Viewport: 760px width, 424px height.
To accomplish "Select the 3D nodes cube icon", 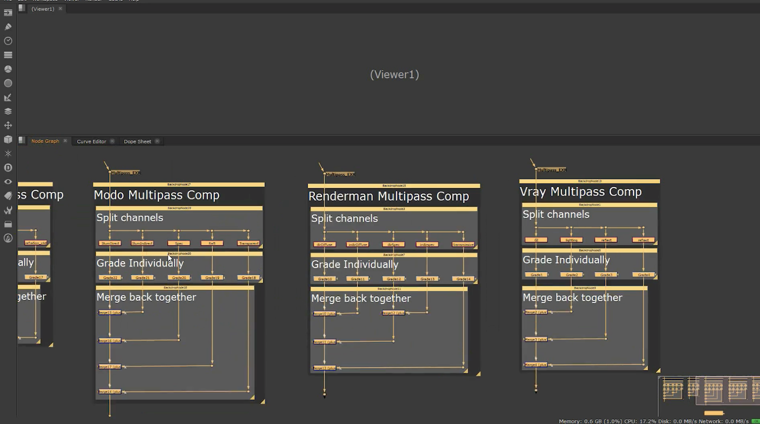I will click(x=8, y=139).
